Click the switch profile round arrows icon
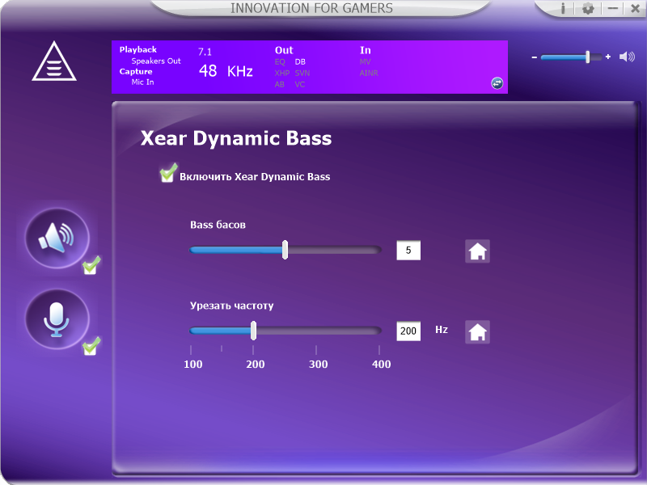This screenshot has width=647, height=485. coord(497,83)
